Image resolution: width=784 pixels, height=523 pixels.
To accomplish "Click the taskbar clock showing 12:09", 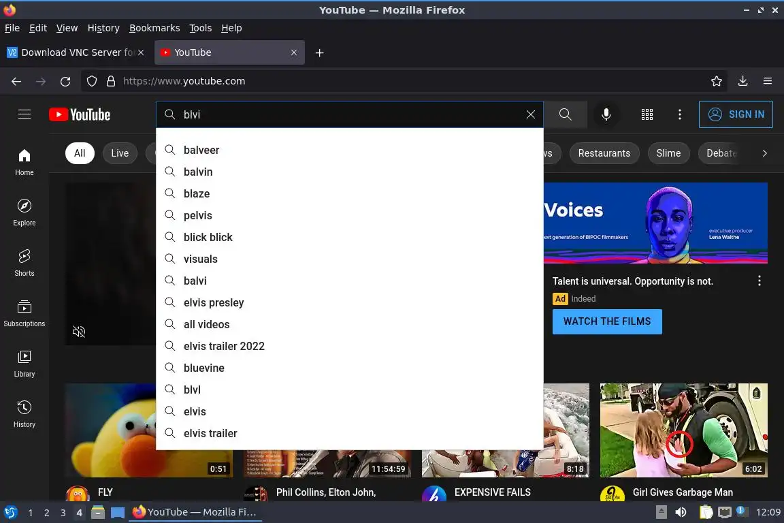I will [768, 512].
